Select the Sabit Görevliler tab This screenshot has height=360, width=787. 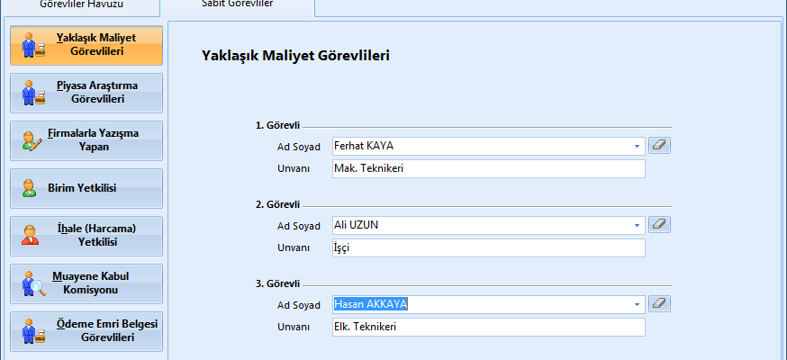[x=239, y=4]
